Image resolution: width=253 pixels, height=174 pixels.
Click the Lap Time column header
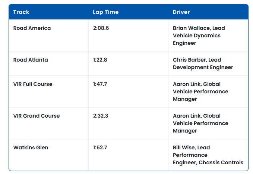[105, 12]
